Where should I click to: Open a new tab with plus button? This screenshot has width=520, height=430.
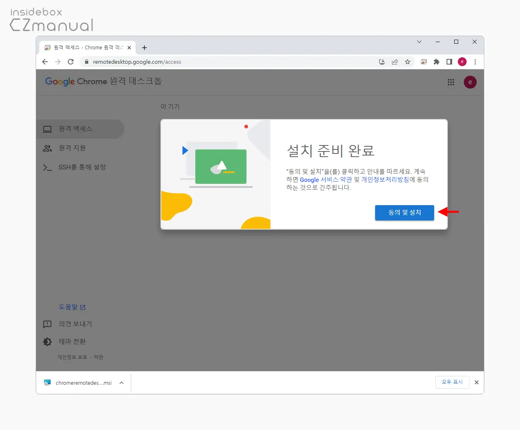144,48
